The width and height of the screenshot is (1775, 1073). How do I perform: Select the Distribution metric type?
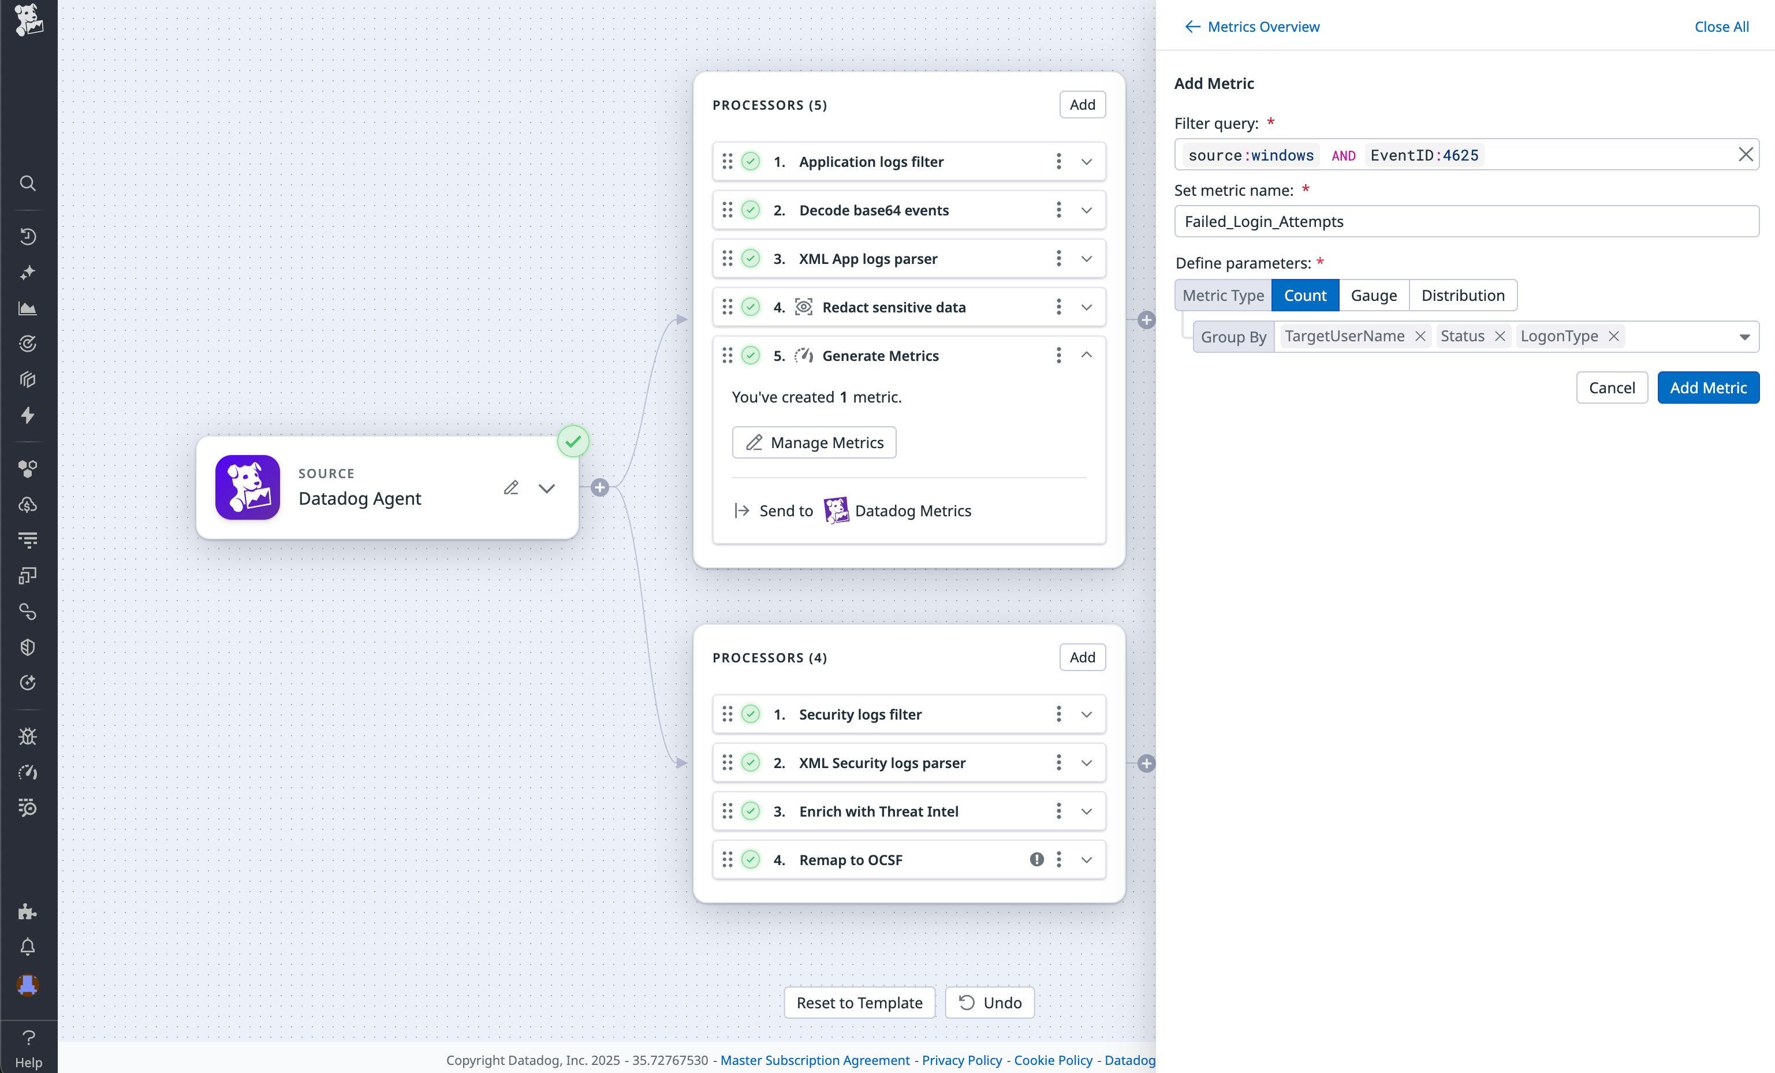pyautogui.click(x=1463, y=296)
